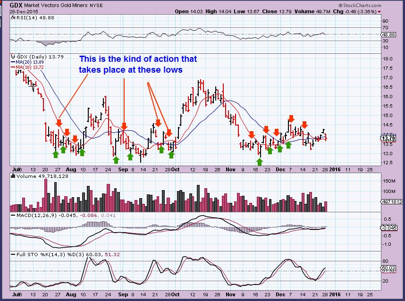Image resolution: width=405 pixels, height=301 pixels.
Task: Click the RSI panel chart-type icon
Action: tap(13, 17)
